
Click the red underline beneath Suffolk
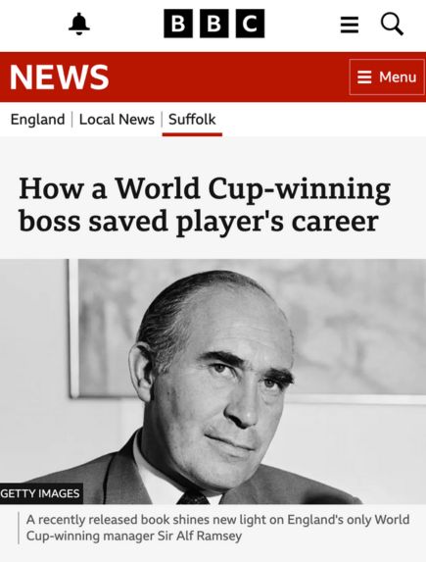coord(192,134)
